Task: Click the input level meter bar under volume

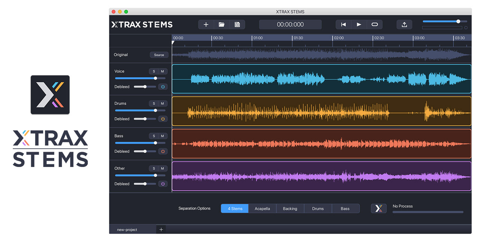Action: 442,28
